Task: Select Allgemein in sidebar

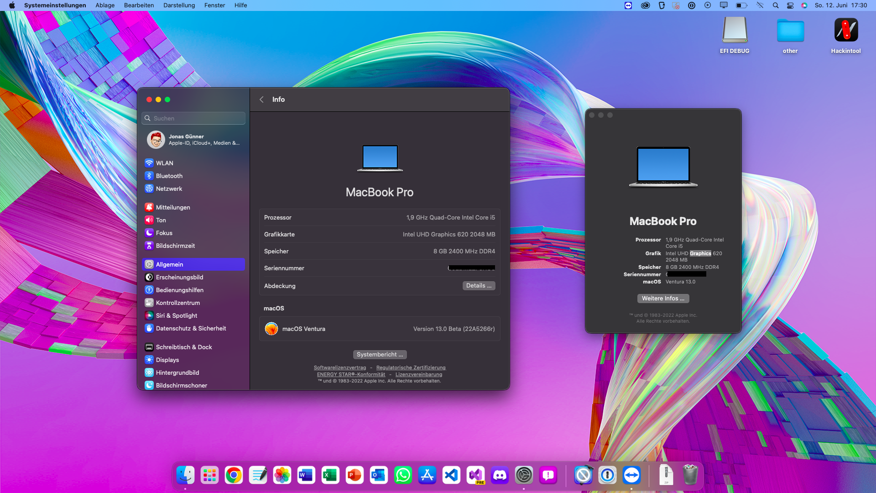Action: click(193, 264)
